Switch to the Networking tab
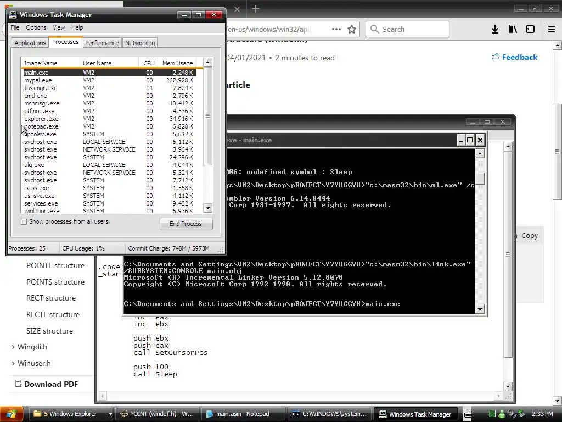Viewport: 562px width, 422px height. pos(140,43)
